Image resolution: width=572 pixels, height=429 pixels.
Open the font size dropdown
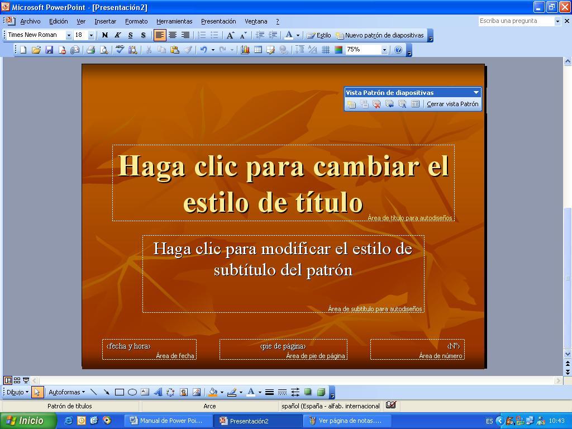pos(91,35)
